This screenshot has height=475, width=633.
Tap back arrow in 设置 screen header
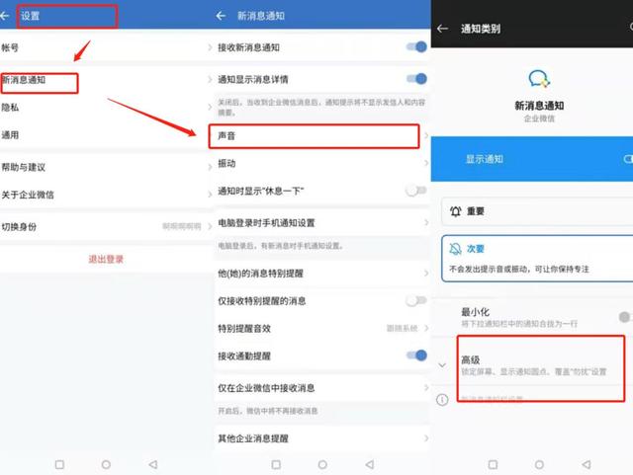pos(4,16)
